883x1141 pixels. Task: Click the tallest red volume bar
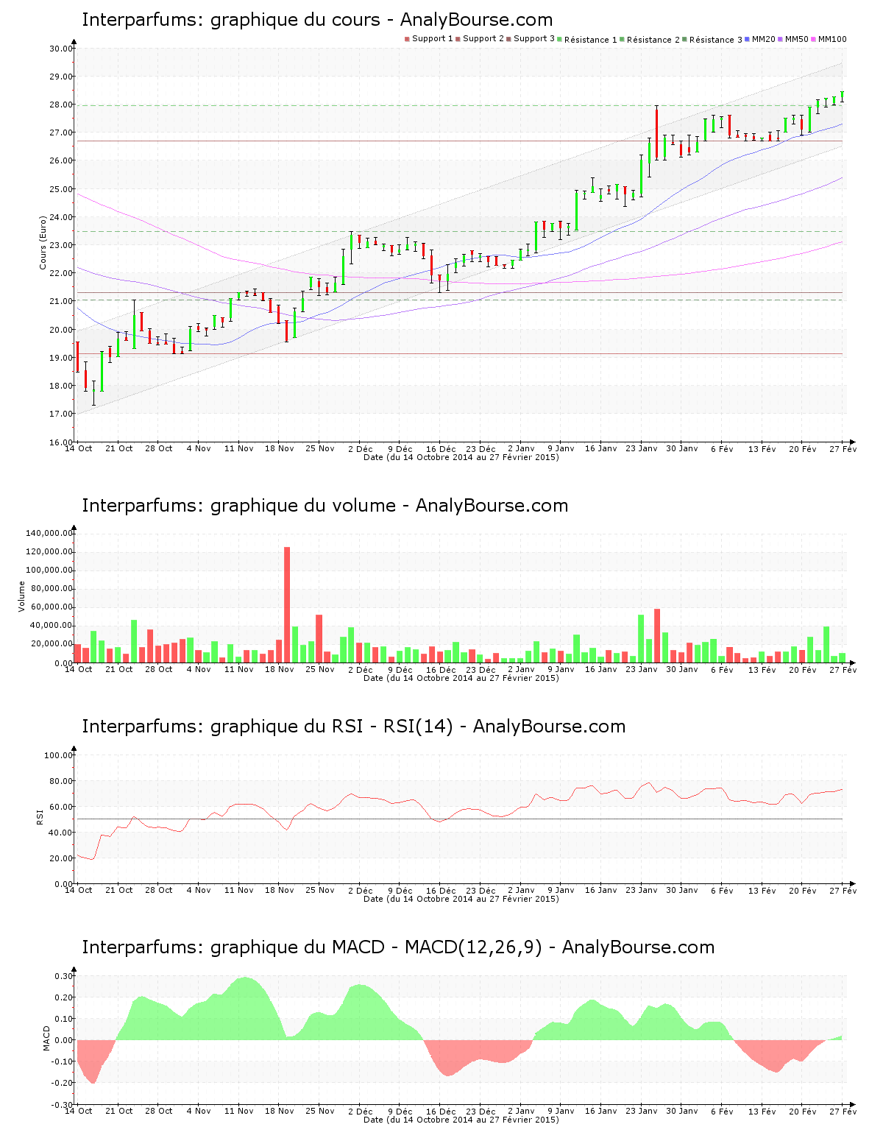tap(287, 604)
